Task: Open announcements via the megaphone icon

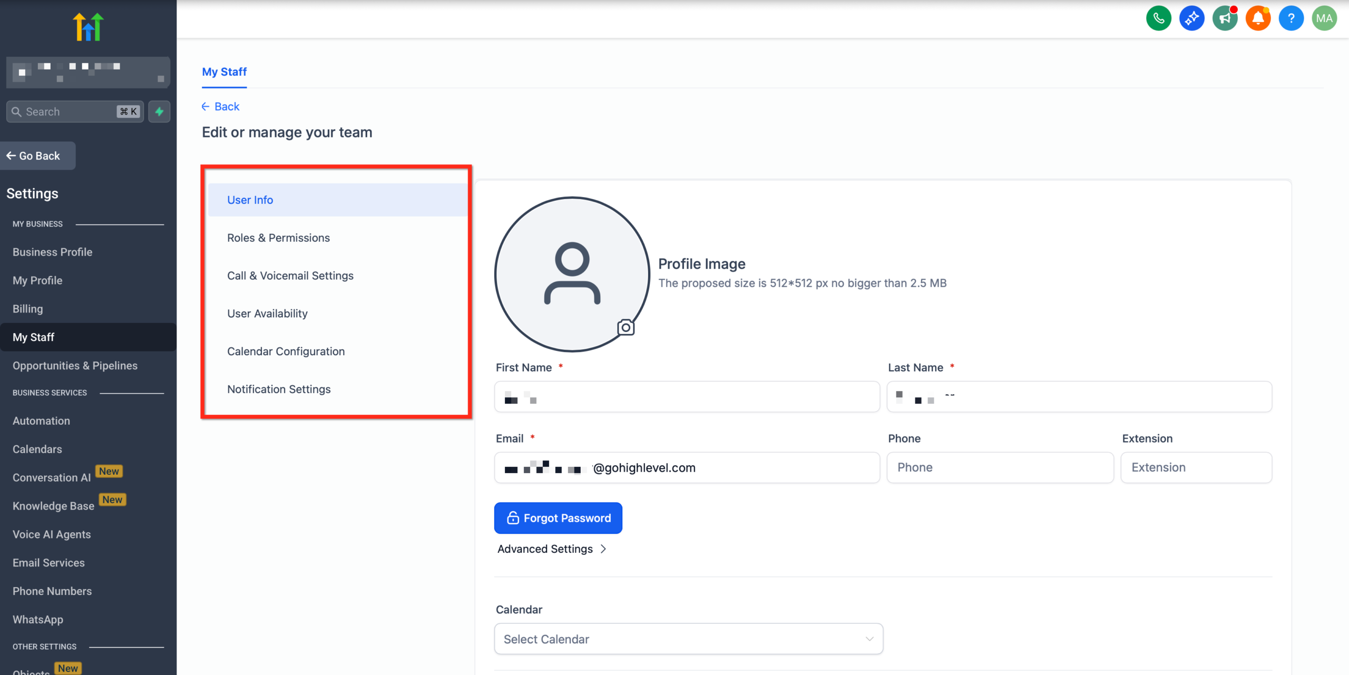Action: (x=1225, y=17)
